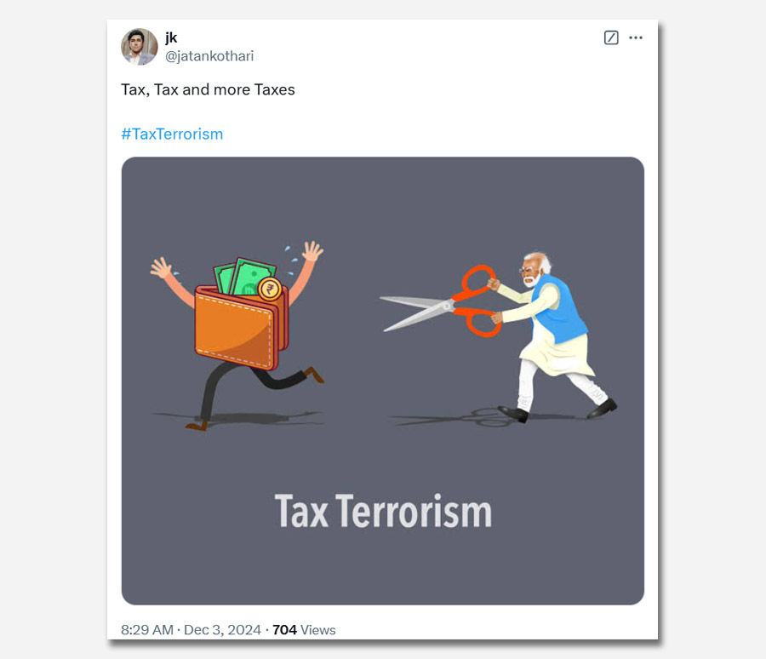
Task: Click the Tax Terrorism caption in image
Action: pyautogui.click(x=383, y=512)
